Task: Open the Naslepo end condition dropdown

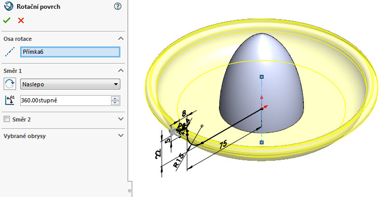Action: tap(70, 84)
